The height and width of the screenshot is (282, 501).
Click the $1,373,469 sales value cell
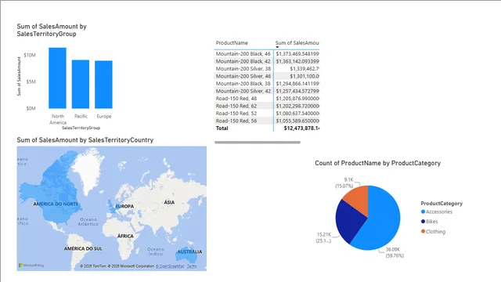pos(297,54)
